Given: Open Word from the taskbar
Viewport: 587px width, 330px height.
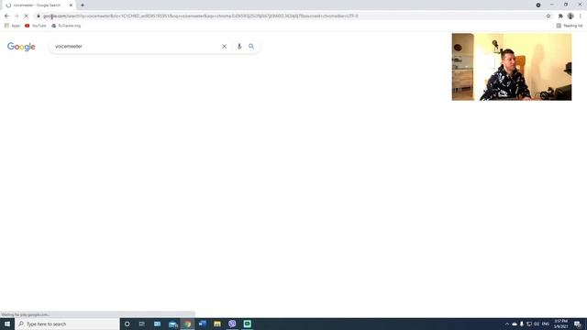Looking at the screenshot, I should tap(203, 324).
